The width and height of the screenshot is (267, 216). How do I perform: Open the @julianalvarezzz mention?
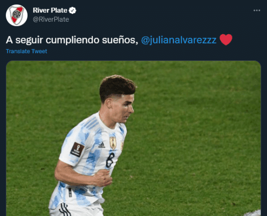pyautogui.click(x=179, y=40)
